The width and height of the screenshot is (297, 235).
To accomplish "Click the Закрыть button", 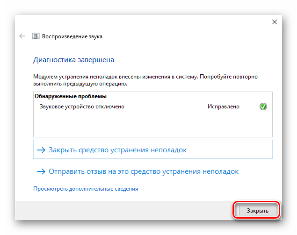I will pyautogui.click(x=257, y=211).
